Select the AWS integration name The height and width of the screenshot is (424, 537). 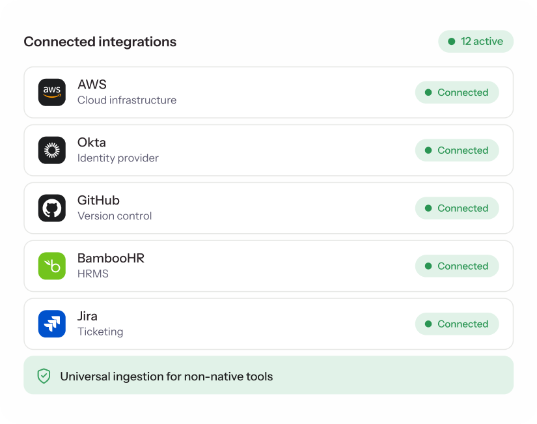[x=92, y=84]
